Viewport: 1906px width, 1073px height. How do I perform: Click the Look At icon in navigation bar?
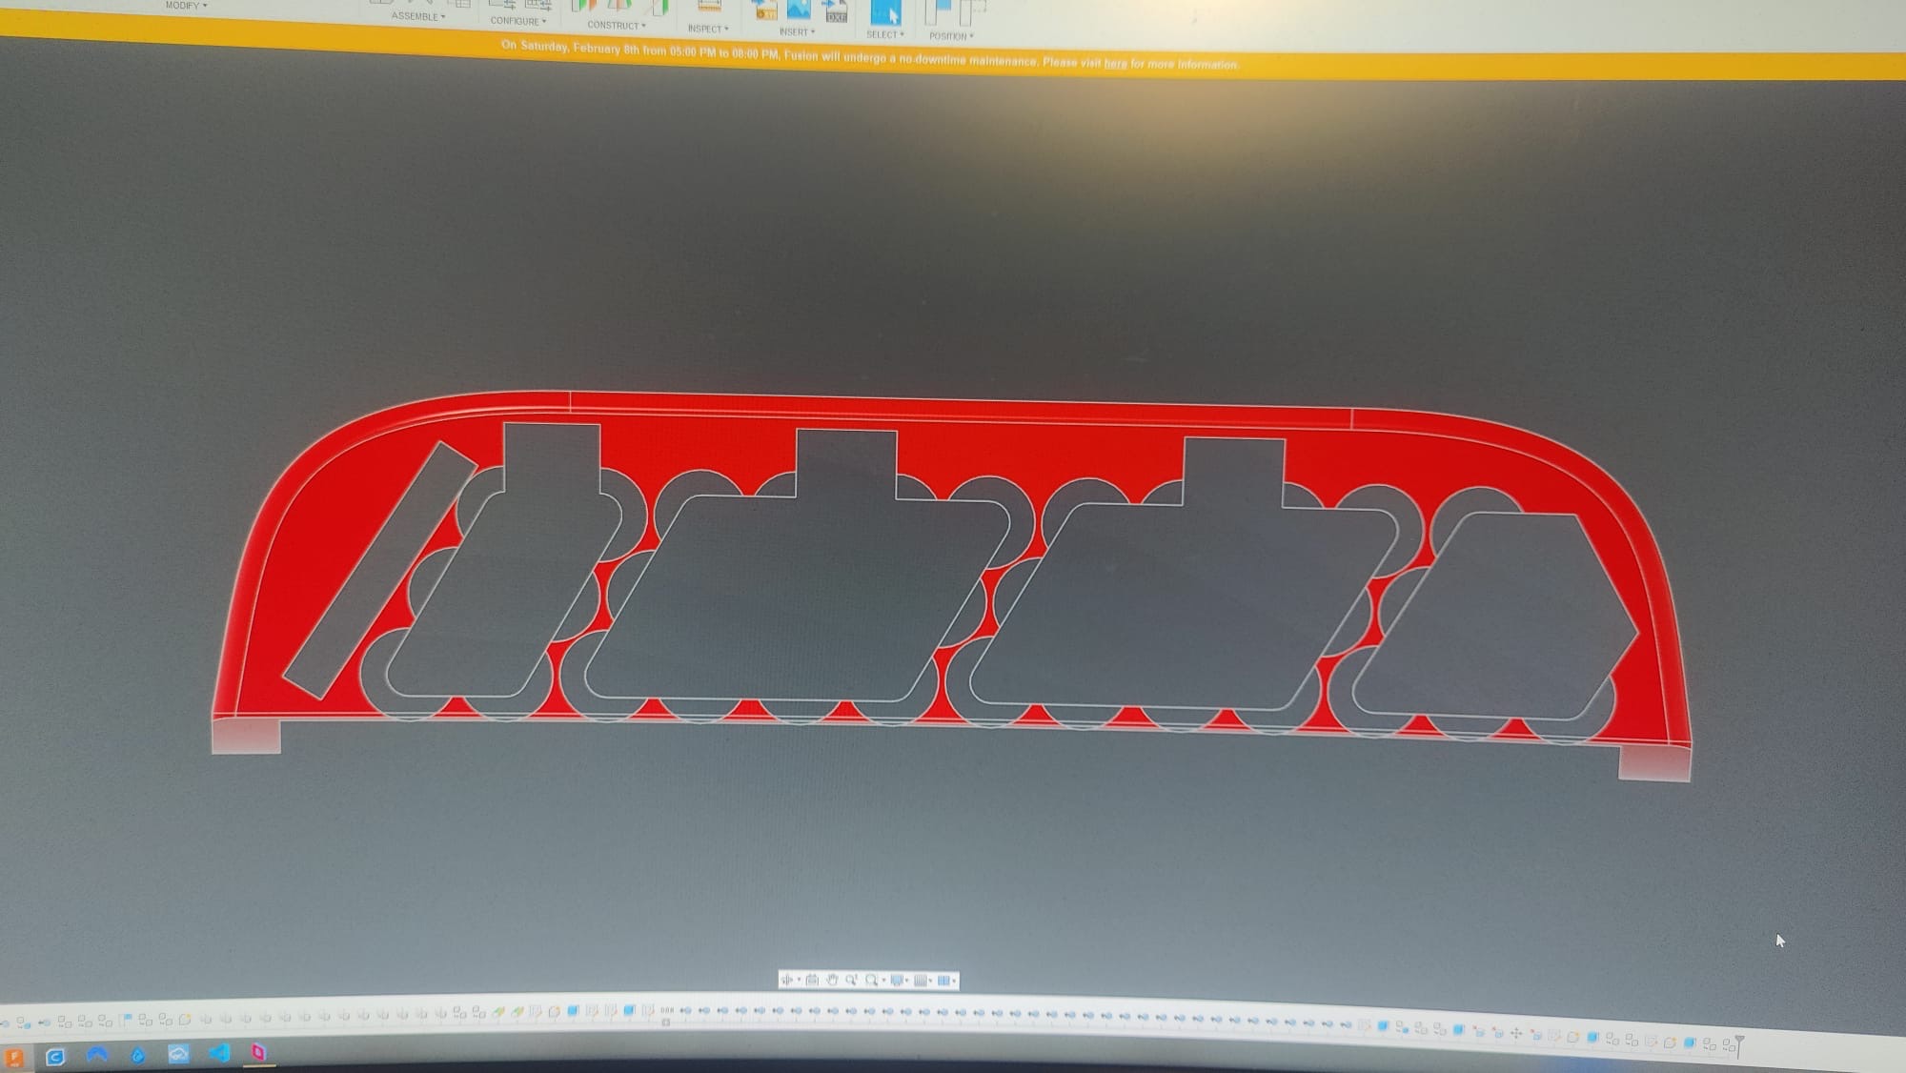pyautogui.click(x=812, y=980)
